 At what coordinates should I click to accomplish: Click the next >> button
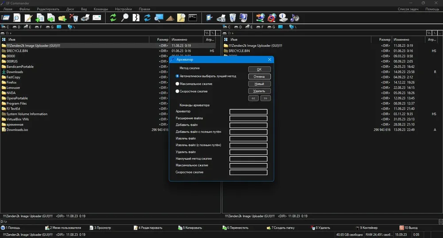[265, 98]
